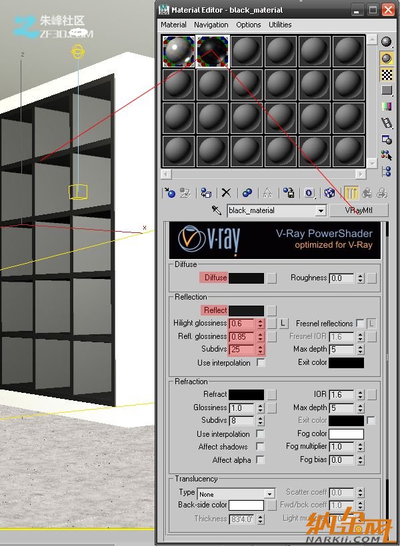Toggle Refraction Use interpolation checkbox
This screenshot has width=400, height=546.
pos(261,434)
